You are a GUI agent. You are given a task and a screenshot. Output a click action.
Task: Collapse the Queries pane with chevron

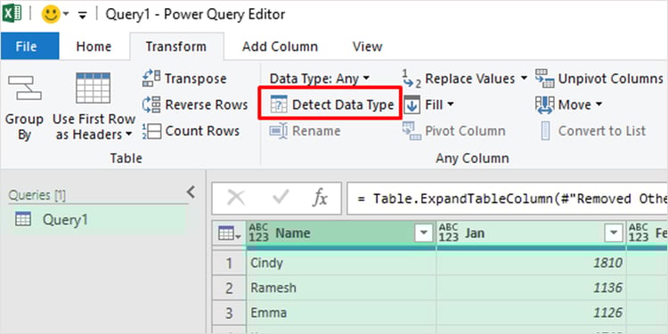click(x=191, y=192)
